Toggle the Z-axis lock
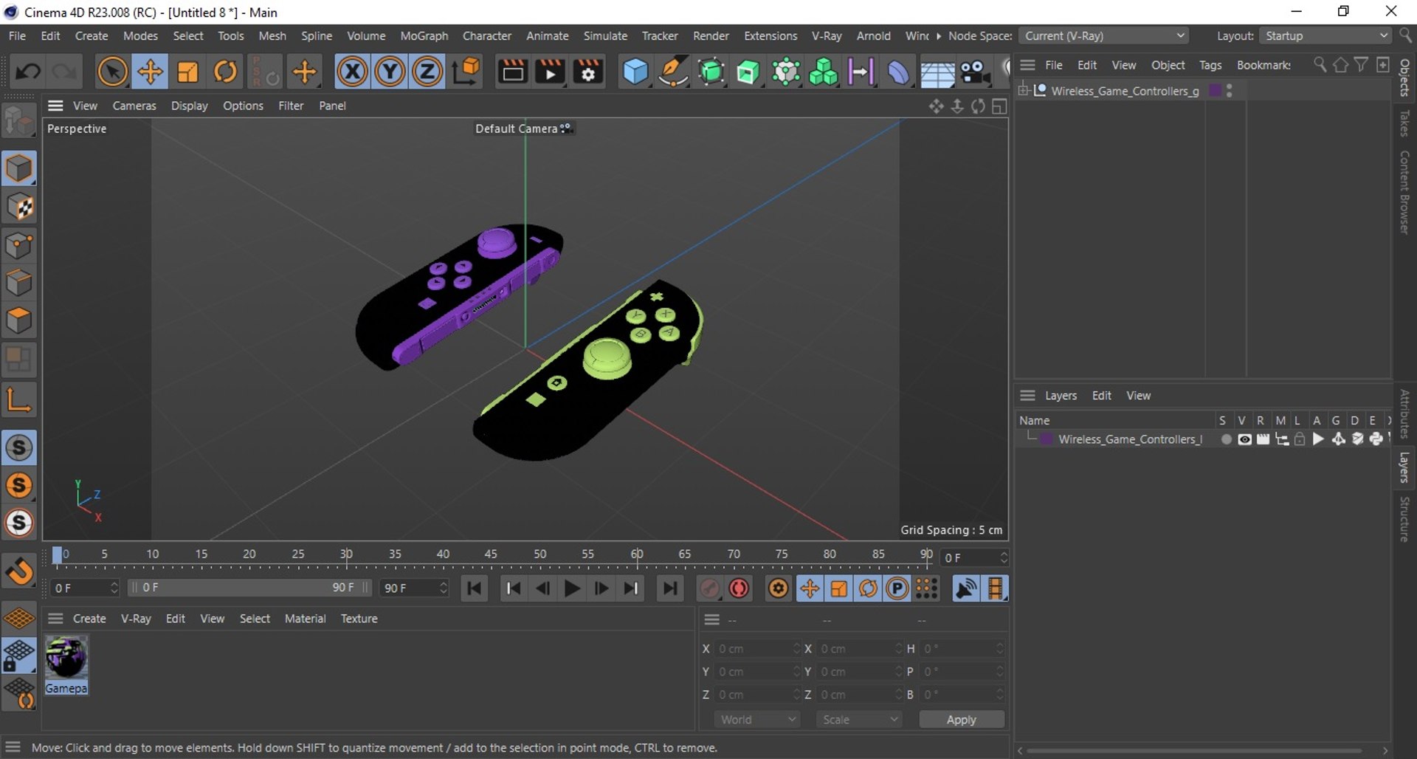 coord(427,72)
